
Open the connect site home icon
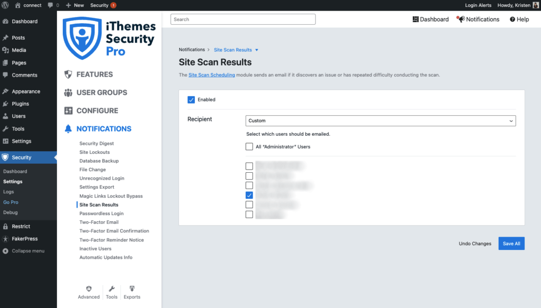click(17, 5)
